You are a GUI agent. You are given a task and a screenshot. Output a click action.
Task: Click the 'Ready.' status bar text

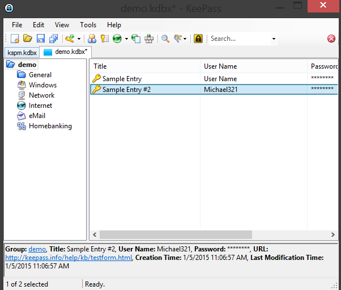click(x=95, y=284)
